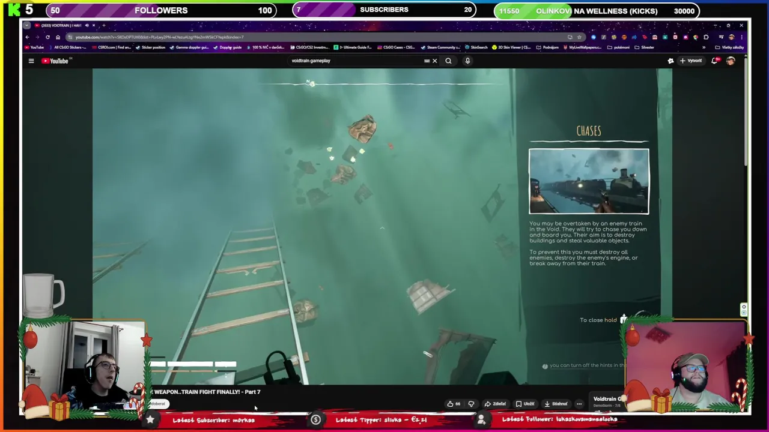Open the Voidtrain playlist panel title
The height and width of the screenshot is (432, 769).
(x=607, y=399)
